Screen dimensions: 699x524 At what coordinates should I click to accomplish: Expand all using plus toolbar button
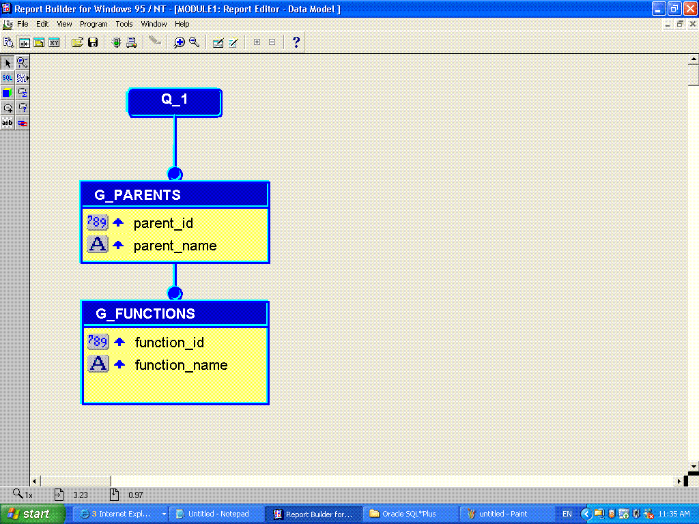click(x=257, y=42)
